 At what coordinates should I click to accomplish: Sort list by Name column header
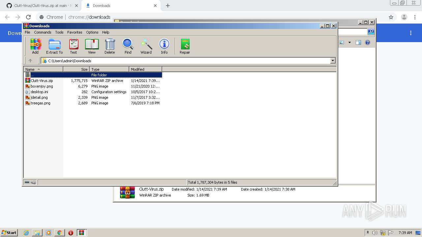[x=43, y=69]
